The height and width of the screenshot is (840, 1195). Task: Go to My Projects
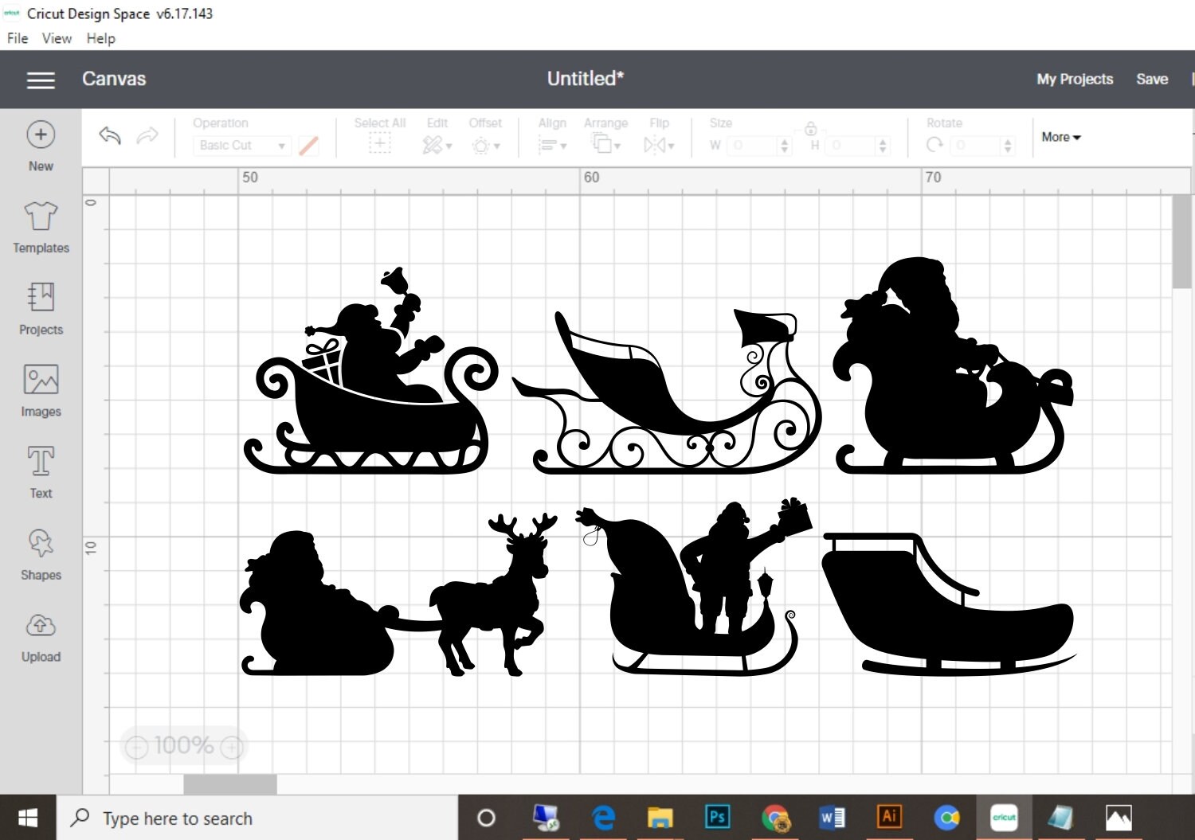pyautogui.click(x=1074, y=79)
